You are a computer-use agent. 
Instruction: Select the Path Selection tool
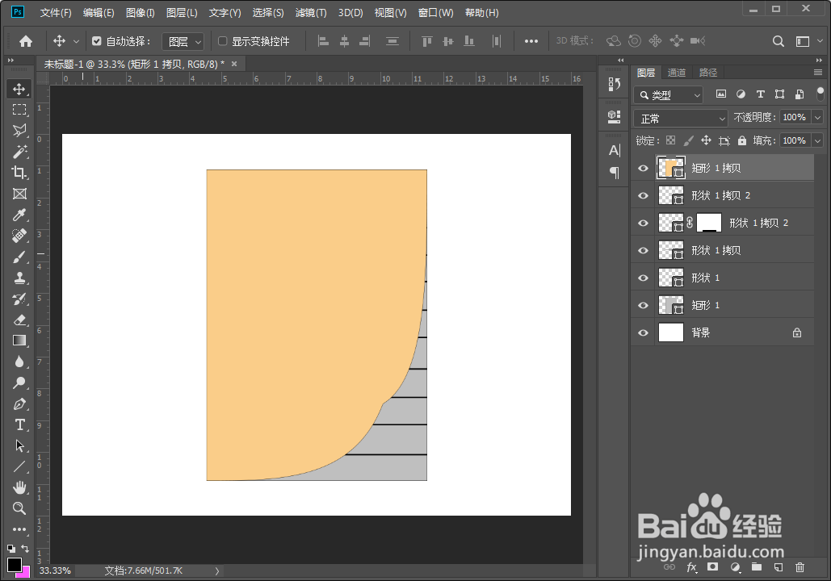click(x=19, y=445)
